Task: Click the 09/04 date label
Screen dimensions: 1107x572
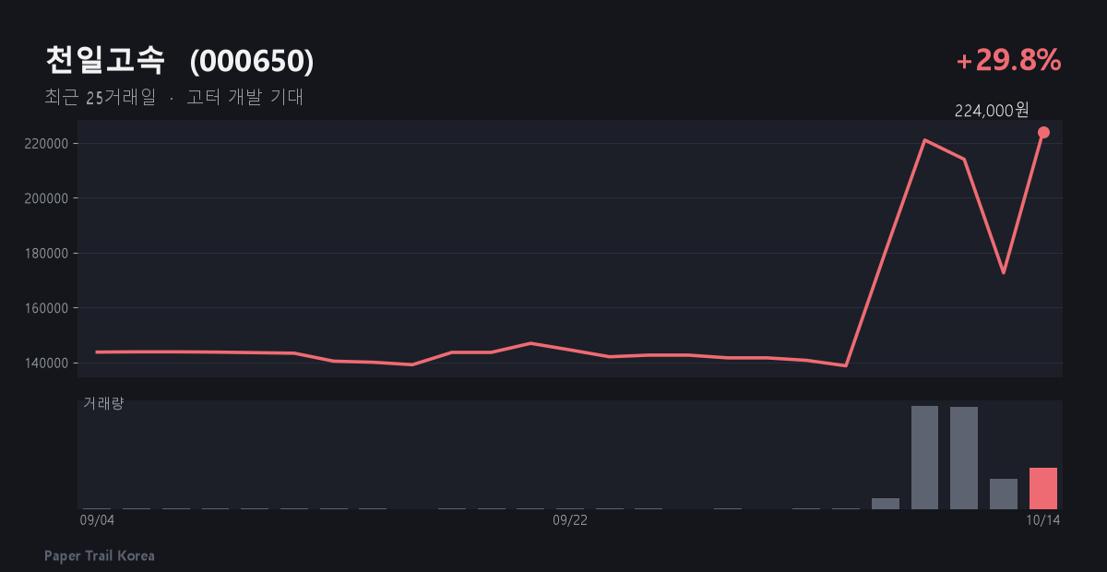Action: point(97,520)
